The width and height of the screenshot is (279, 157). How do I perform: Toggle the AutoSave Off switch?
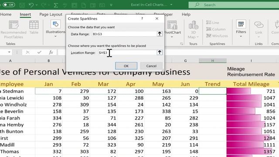coord(9,5)
